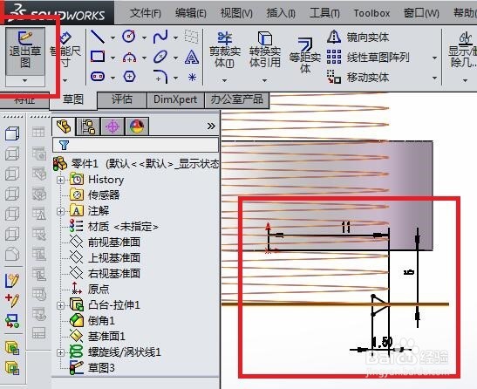Viewport: 477px width, 389px height.
Task: Open the Toolbox menu
Action: (x=371, y=13)
